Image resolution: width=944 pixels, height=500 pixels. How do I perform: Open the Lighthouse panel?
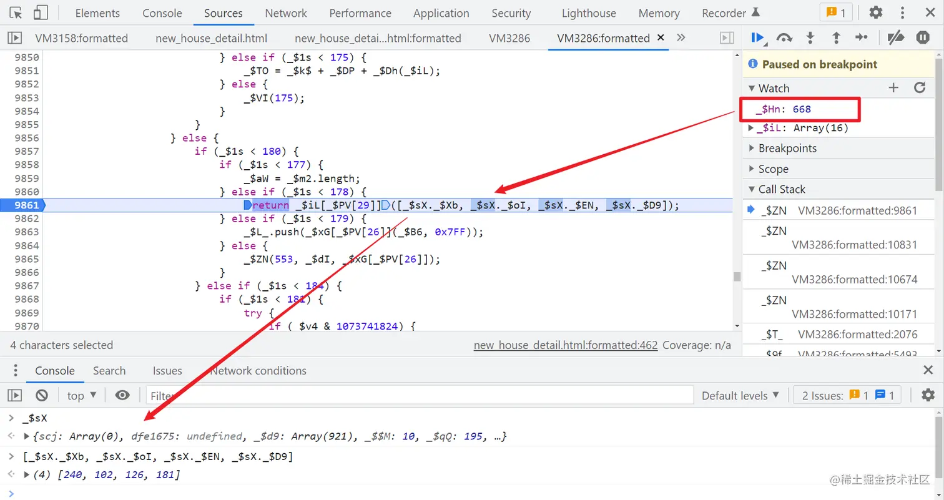tap(589, 13)
